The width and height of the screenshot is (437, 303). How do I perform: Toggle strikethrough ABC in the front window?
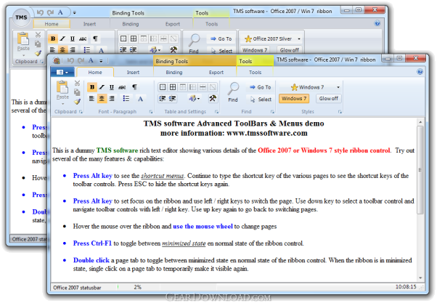click(x=122, y=87)
